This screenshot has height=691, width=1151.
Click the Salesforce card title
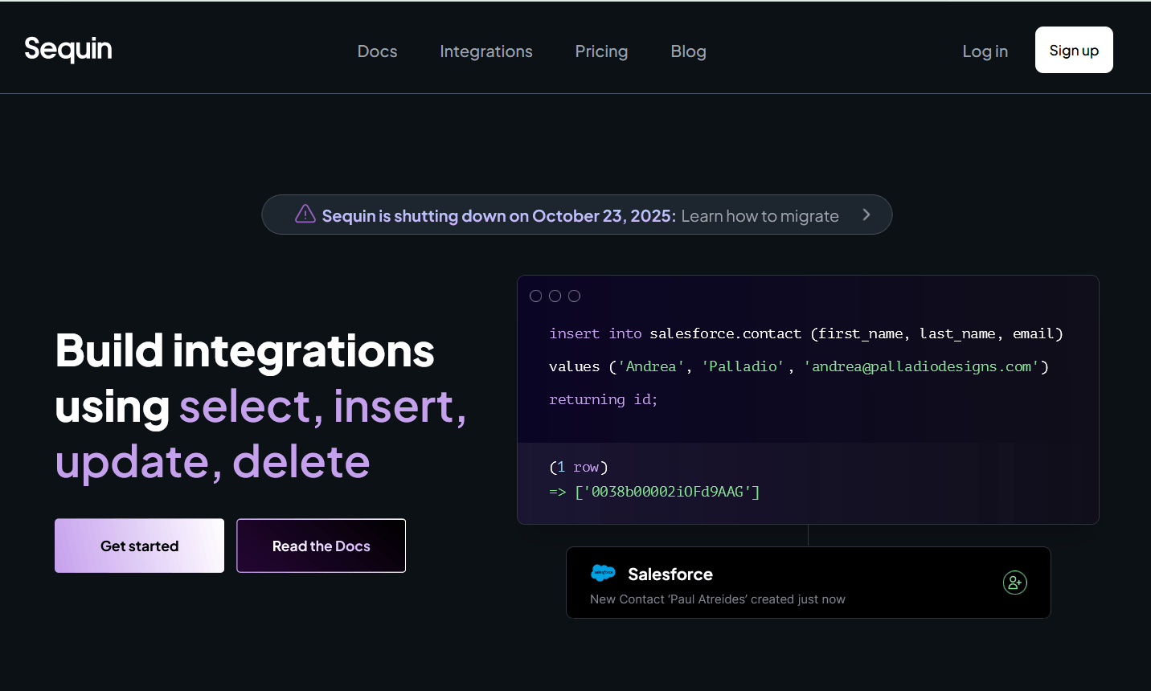coord(670,574)
